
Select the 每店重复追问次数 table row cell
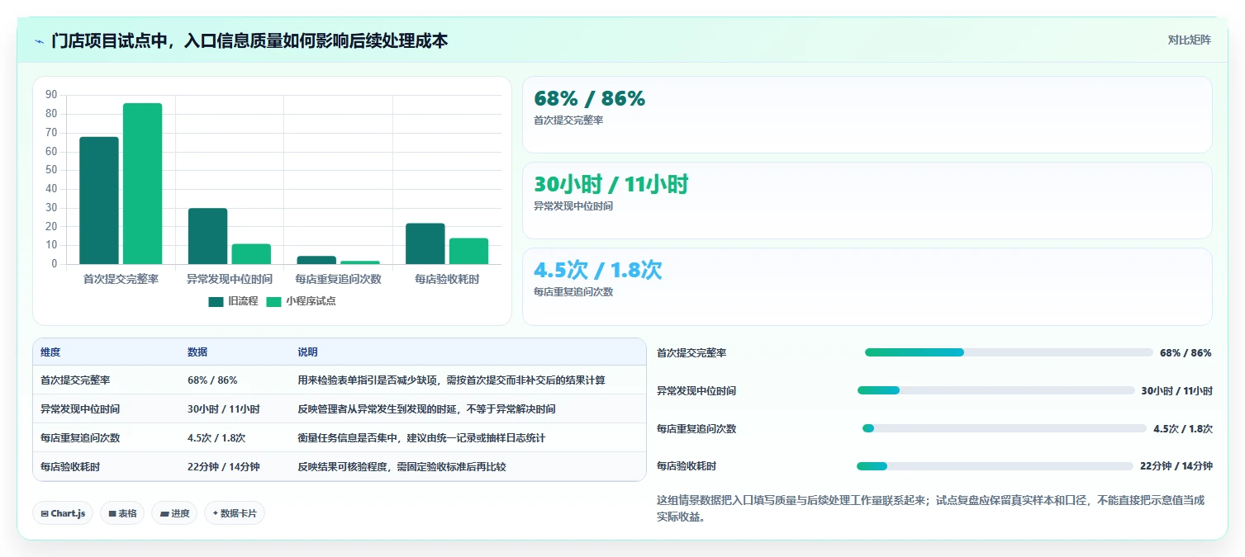80,438
